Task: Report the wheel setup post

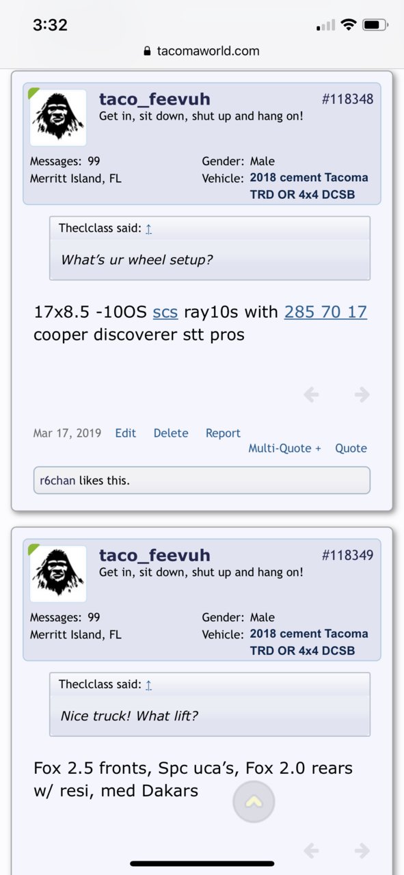Action: [223, 433]
